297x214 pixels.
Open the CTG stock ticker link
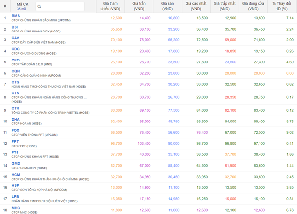15,82
